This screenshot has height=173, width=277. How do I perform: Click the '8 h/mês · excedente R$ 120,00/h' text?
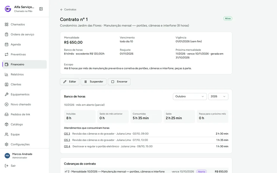point(84,54)
